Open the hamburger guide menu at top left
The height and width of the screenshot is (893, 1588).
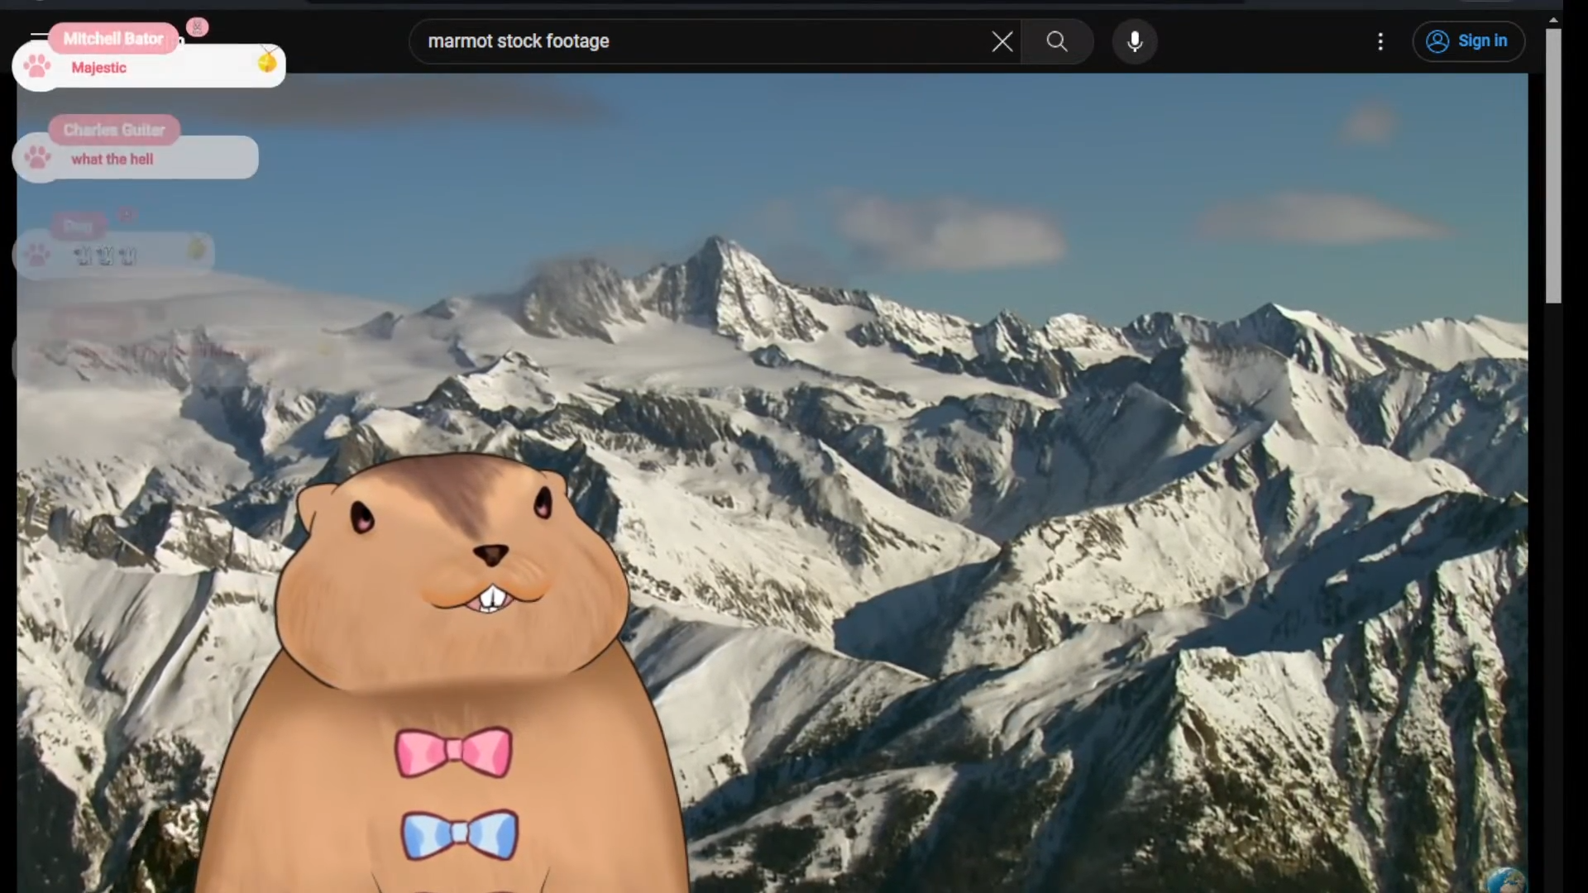pos(36,36)
